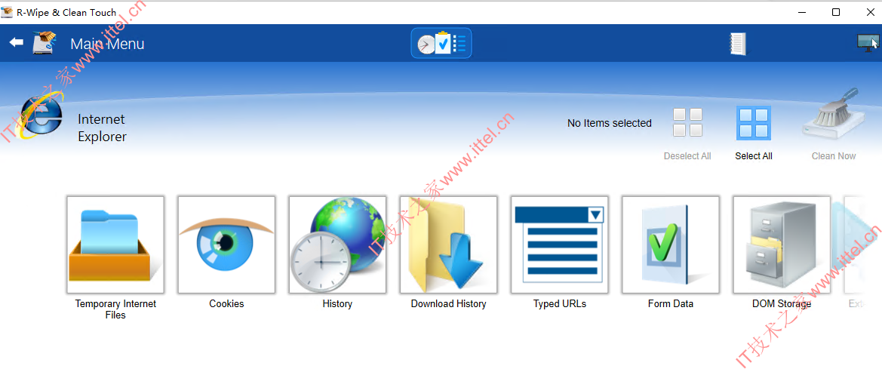The width and height of the screenshot is (882, 369).
Task: Open the scheduler clock and checklist icon
Action: tap(441, 43)
